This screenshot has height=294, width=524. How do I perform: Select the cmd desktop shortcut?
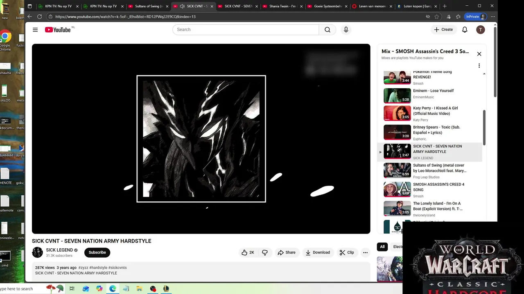pos(5,259)
